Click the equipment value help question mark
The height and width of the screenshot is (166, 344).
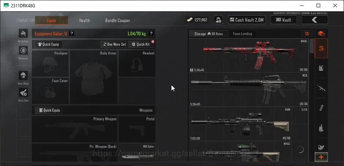(x=71, y=34)
